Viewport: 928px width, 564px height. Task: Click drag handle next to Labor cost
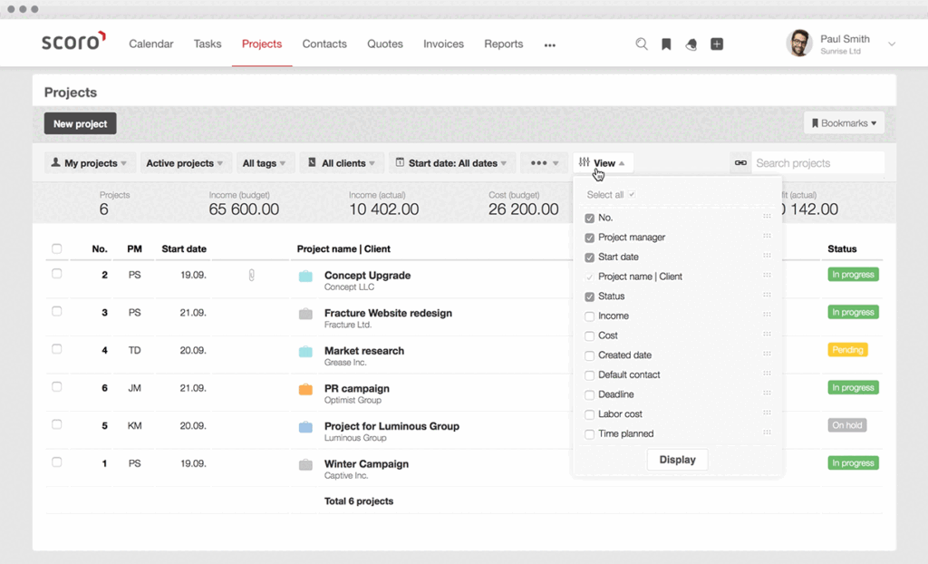(767, 413)
